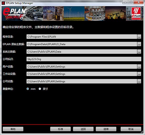Edit the company code field Sky123.Org
This screenshot has height=135, width=145.
[x=84, y=59]
